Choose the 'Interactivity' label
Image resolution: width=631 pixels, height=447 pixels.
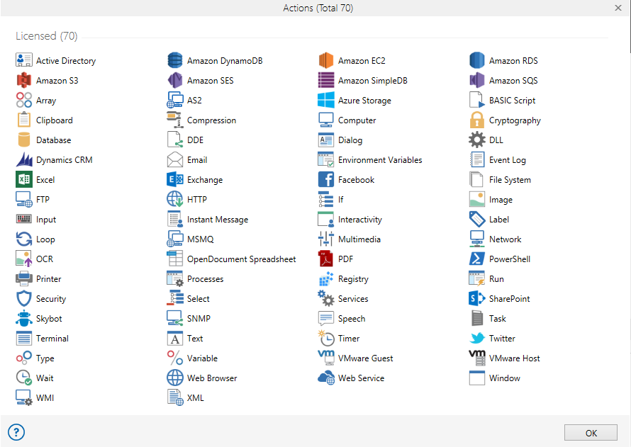click(359, 220)
